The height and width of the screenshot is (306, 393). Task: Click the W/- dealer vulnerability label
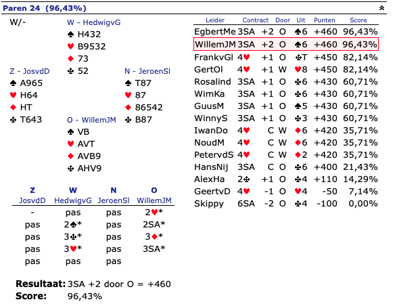coord(18,22)
